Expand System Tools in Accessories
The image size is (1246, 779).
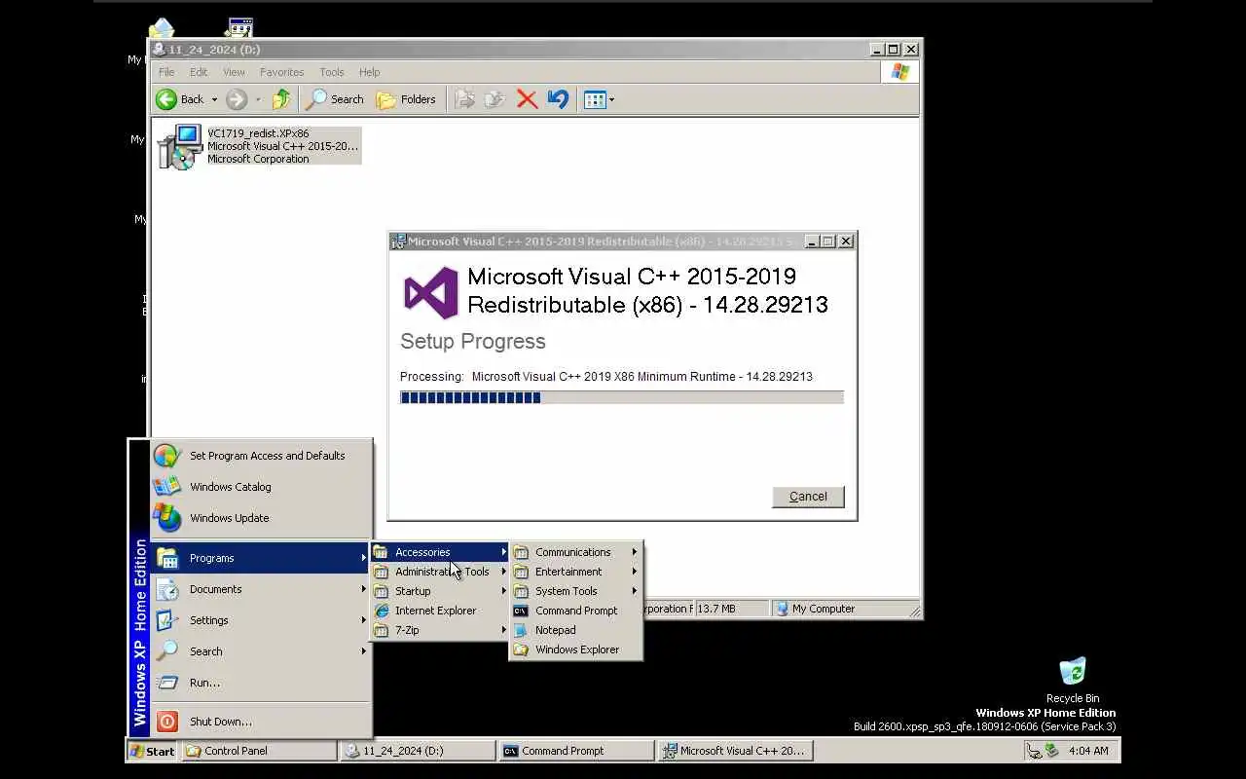(x=576, y=591)
